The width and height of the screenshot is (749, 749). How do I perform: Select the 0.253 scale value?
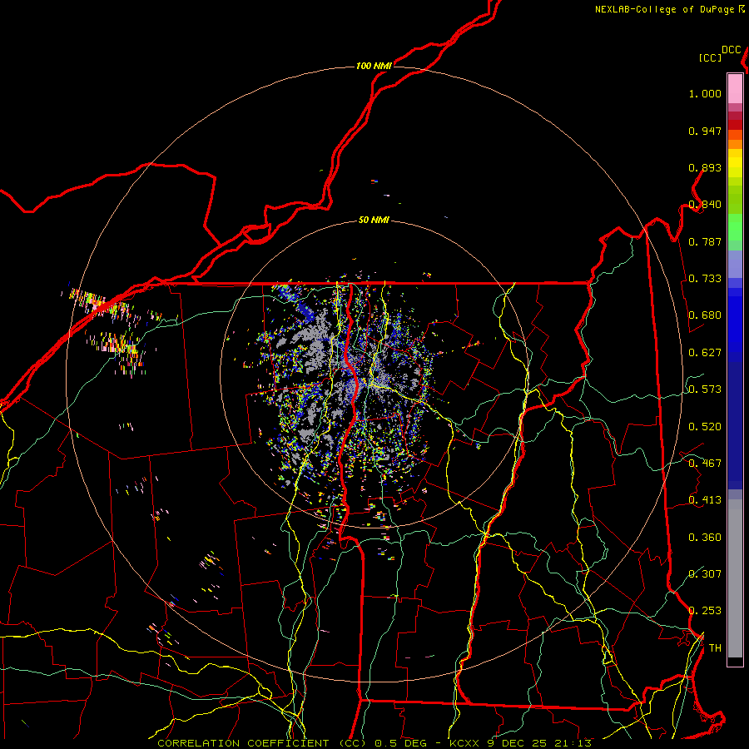(705, 611)
